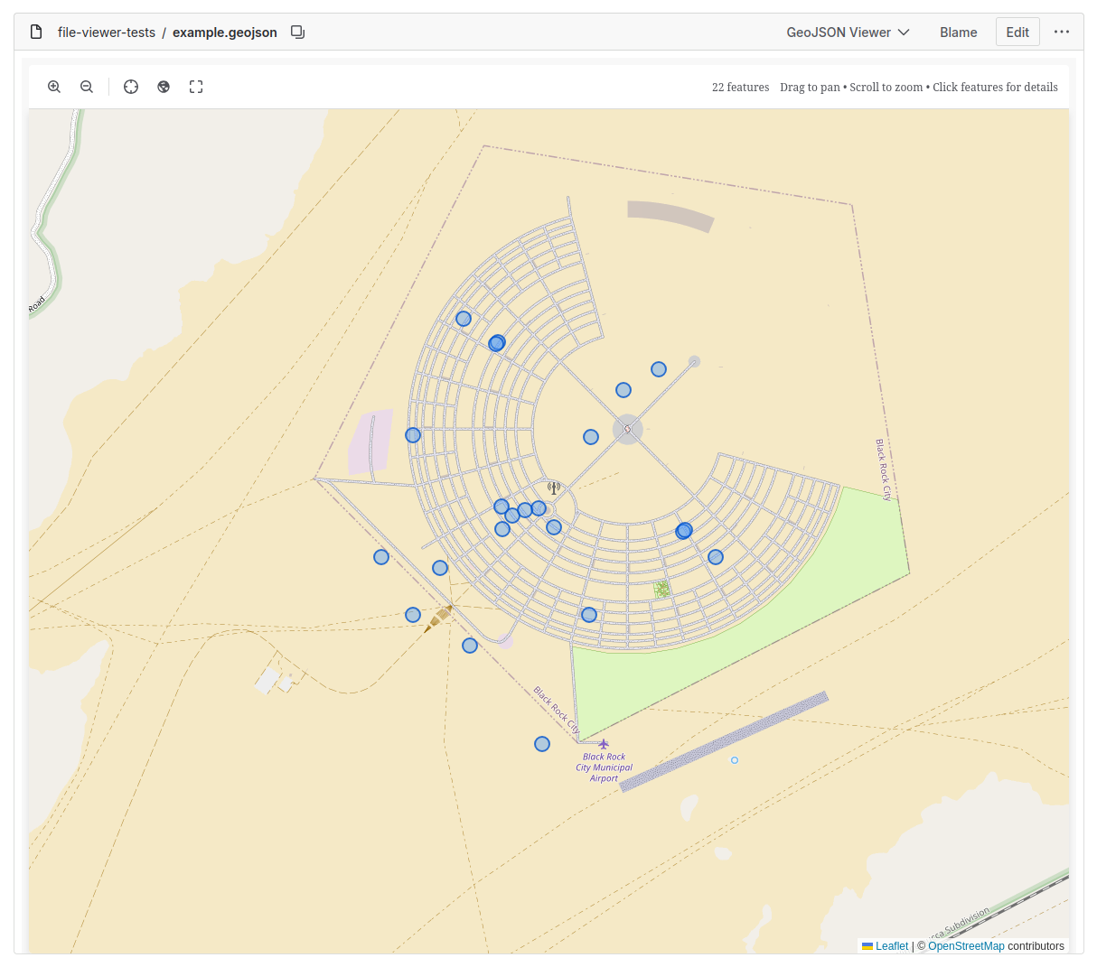Open the OpenStreetMap contributors link
Image resolution: width=1097 pixels, height=967 pixels.
click(x=966, y=946)
